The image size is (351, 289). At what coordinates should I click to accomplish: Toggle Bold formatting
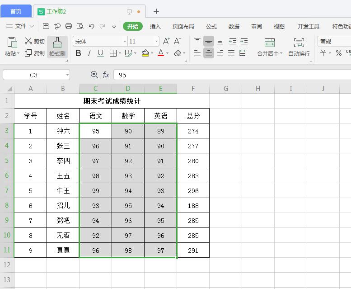click(78, 53)
